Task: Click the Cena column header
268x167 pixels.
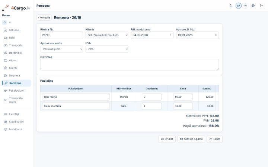Action: click(x=183, y=89)
